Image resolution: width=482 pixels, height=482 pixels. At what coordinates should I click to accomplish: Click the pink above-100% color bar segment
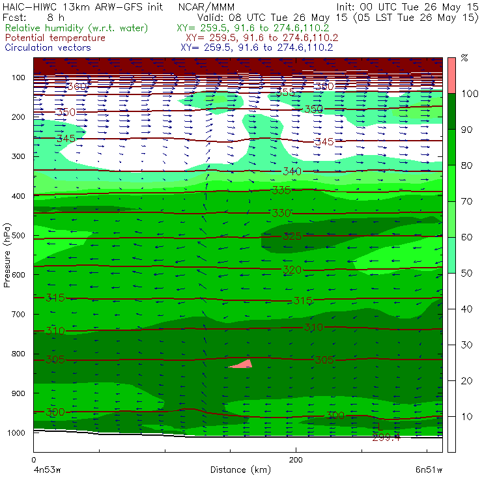point(451,76)
